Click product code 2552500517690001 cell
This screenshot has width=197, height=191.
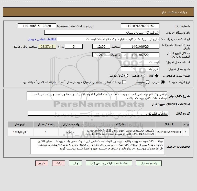(x=169, y=132)
